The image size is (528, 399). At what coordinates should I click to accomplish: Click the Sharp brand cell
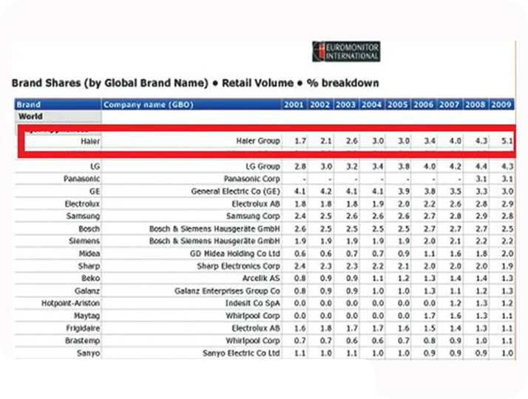89,266
